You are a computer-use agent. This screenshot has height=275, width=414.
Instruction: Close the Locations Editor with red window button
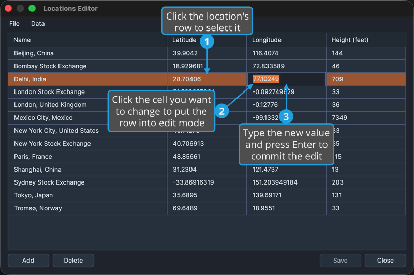point(8,8)
